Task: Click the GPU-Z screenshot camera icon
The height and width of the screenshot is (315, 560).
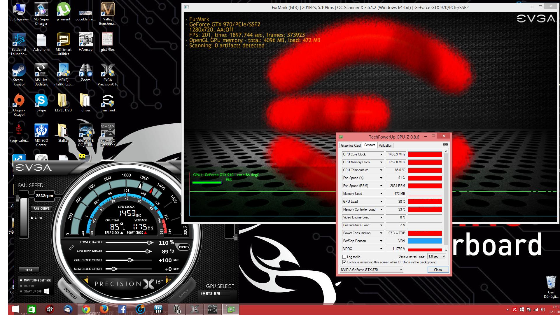Action: (445, 144)
